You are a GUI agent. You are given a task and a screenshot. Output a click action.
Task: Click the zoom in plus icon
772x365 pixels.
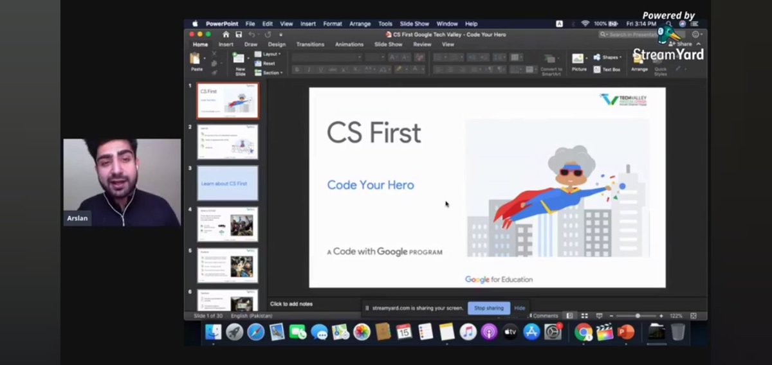pyautogui.click(x=661, y=316)
